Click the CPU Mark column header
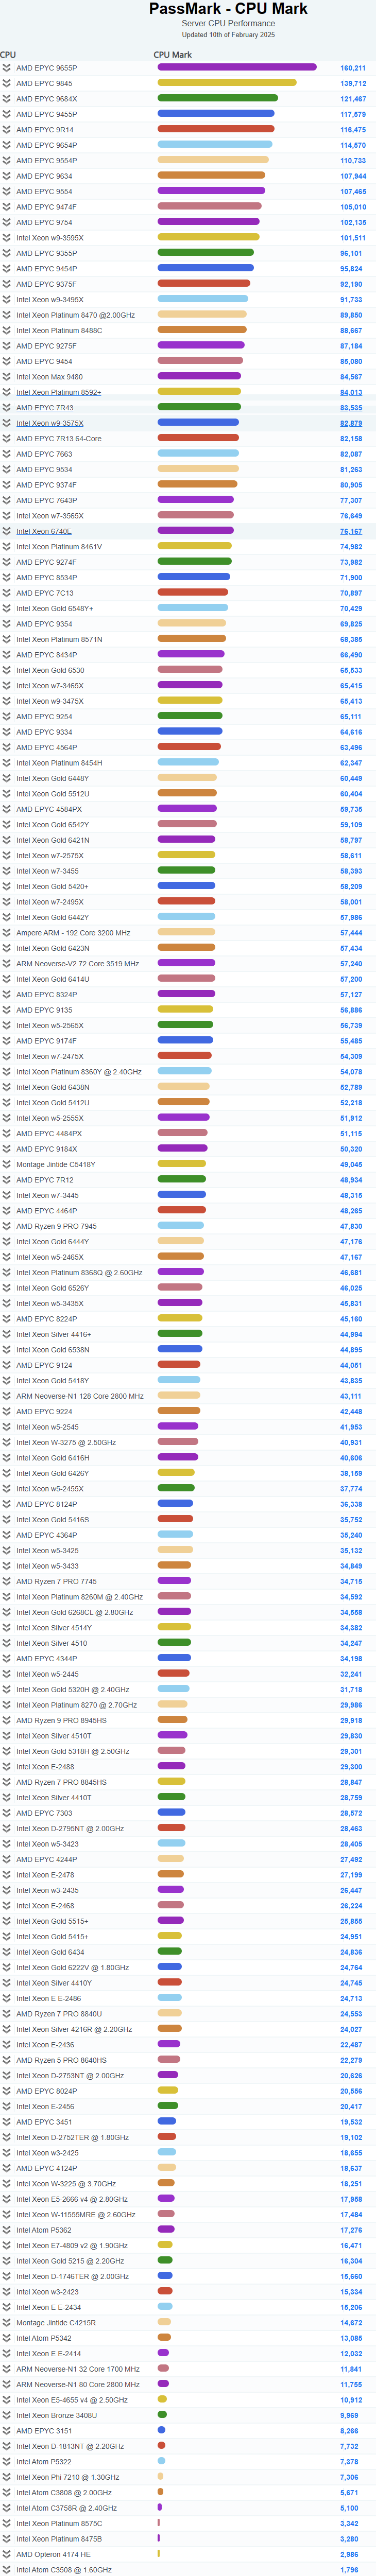 172,55
